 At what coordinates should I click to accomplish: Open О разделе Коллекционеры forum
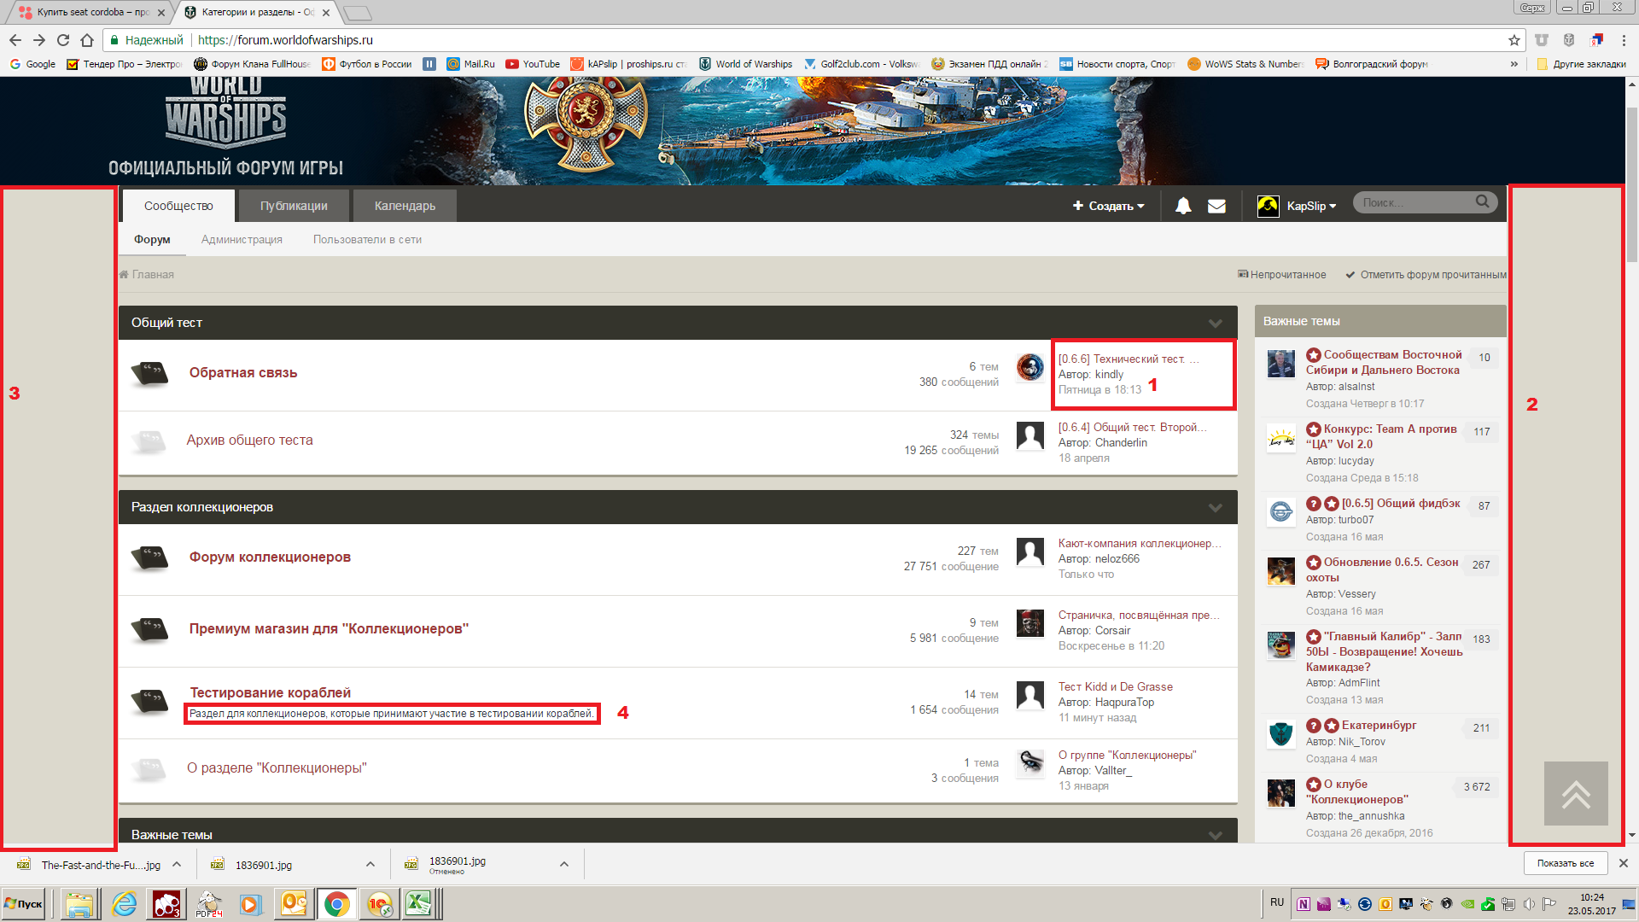[x=277, y=768]
